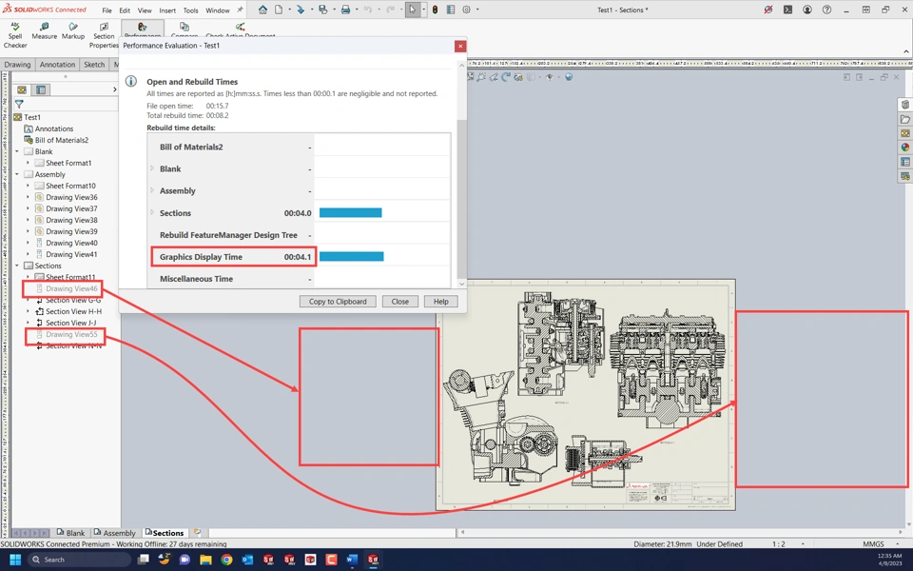Viewport: 913px width, 571px height.
Task: Open Google Chrome from the taskbar
Action: [226, 560]
